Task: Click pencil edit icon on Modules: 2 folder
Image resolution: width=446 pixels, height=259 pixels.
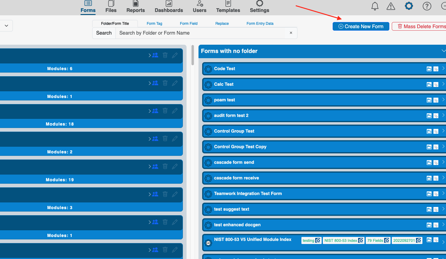Action: click(175, 139)
